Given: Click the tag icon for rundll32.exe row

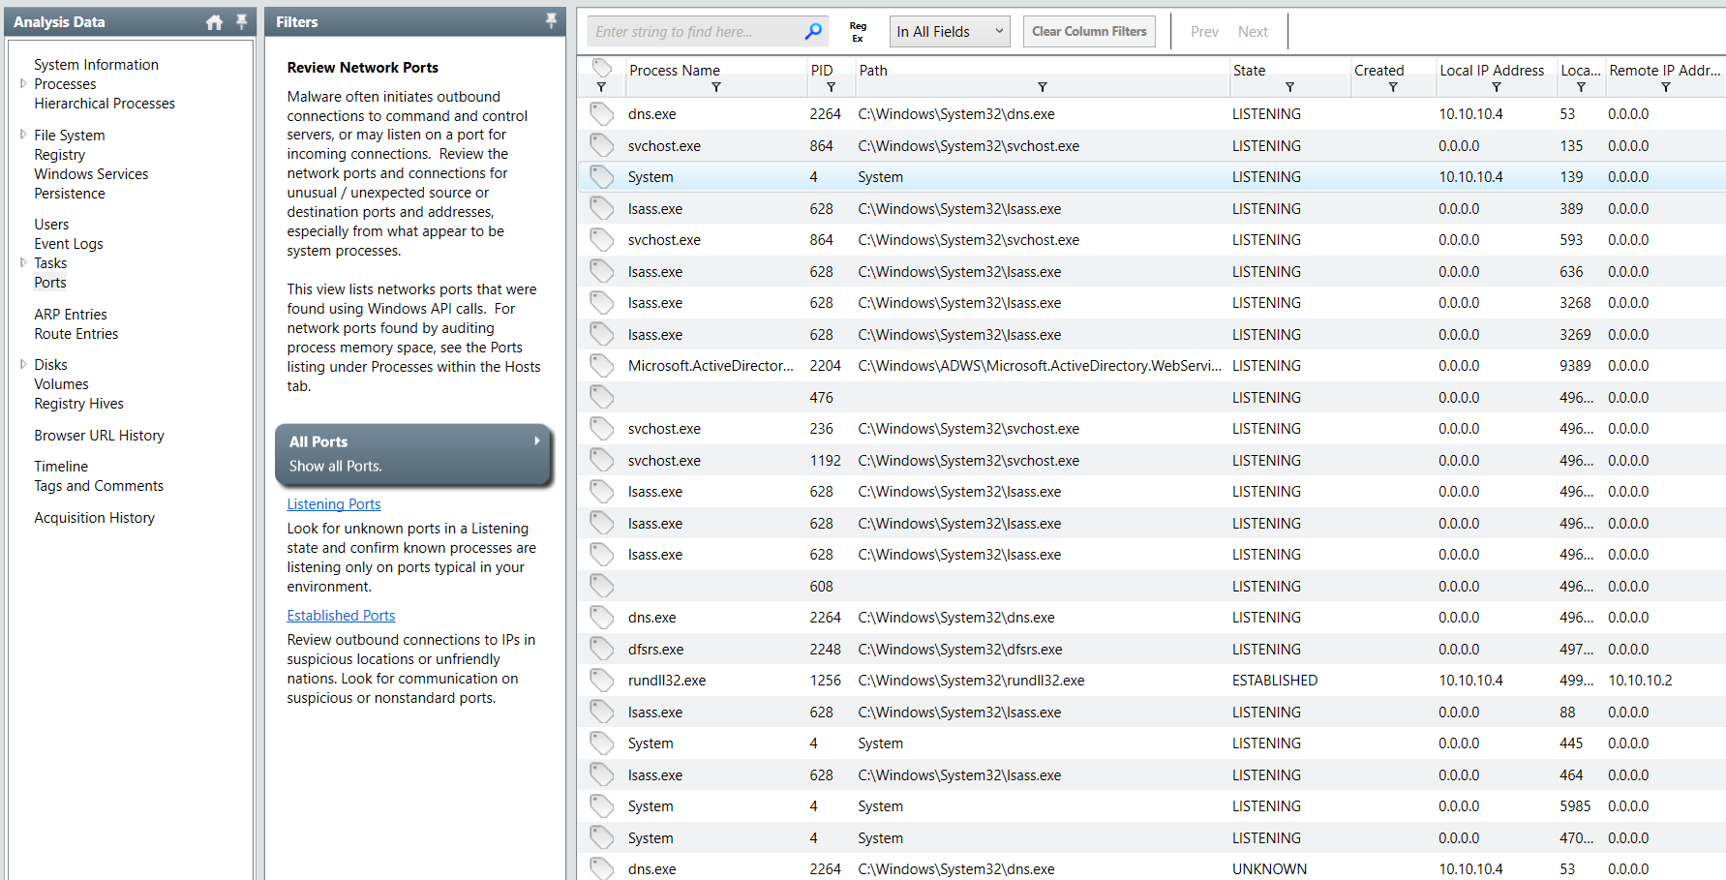Looking at the screenshot, I should 602,681.
